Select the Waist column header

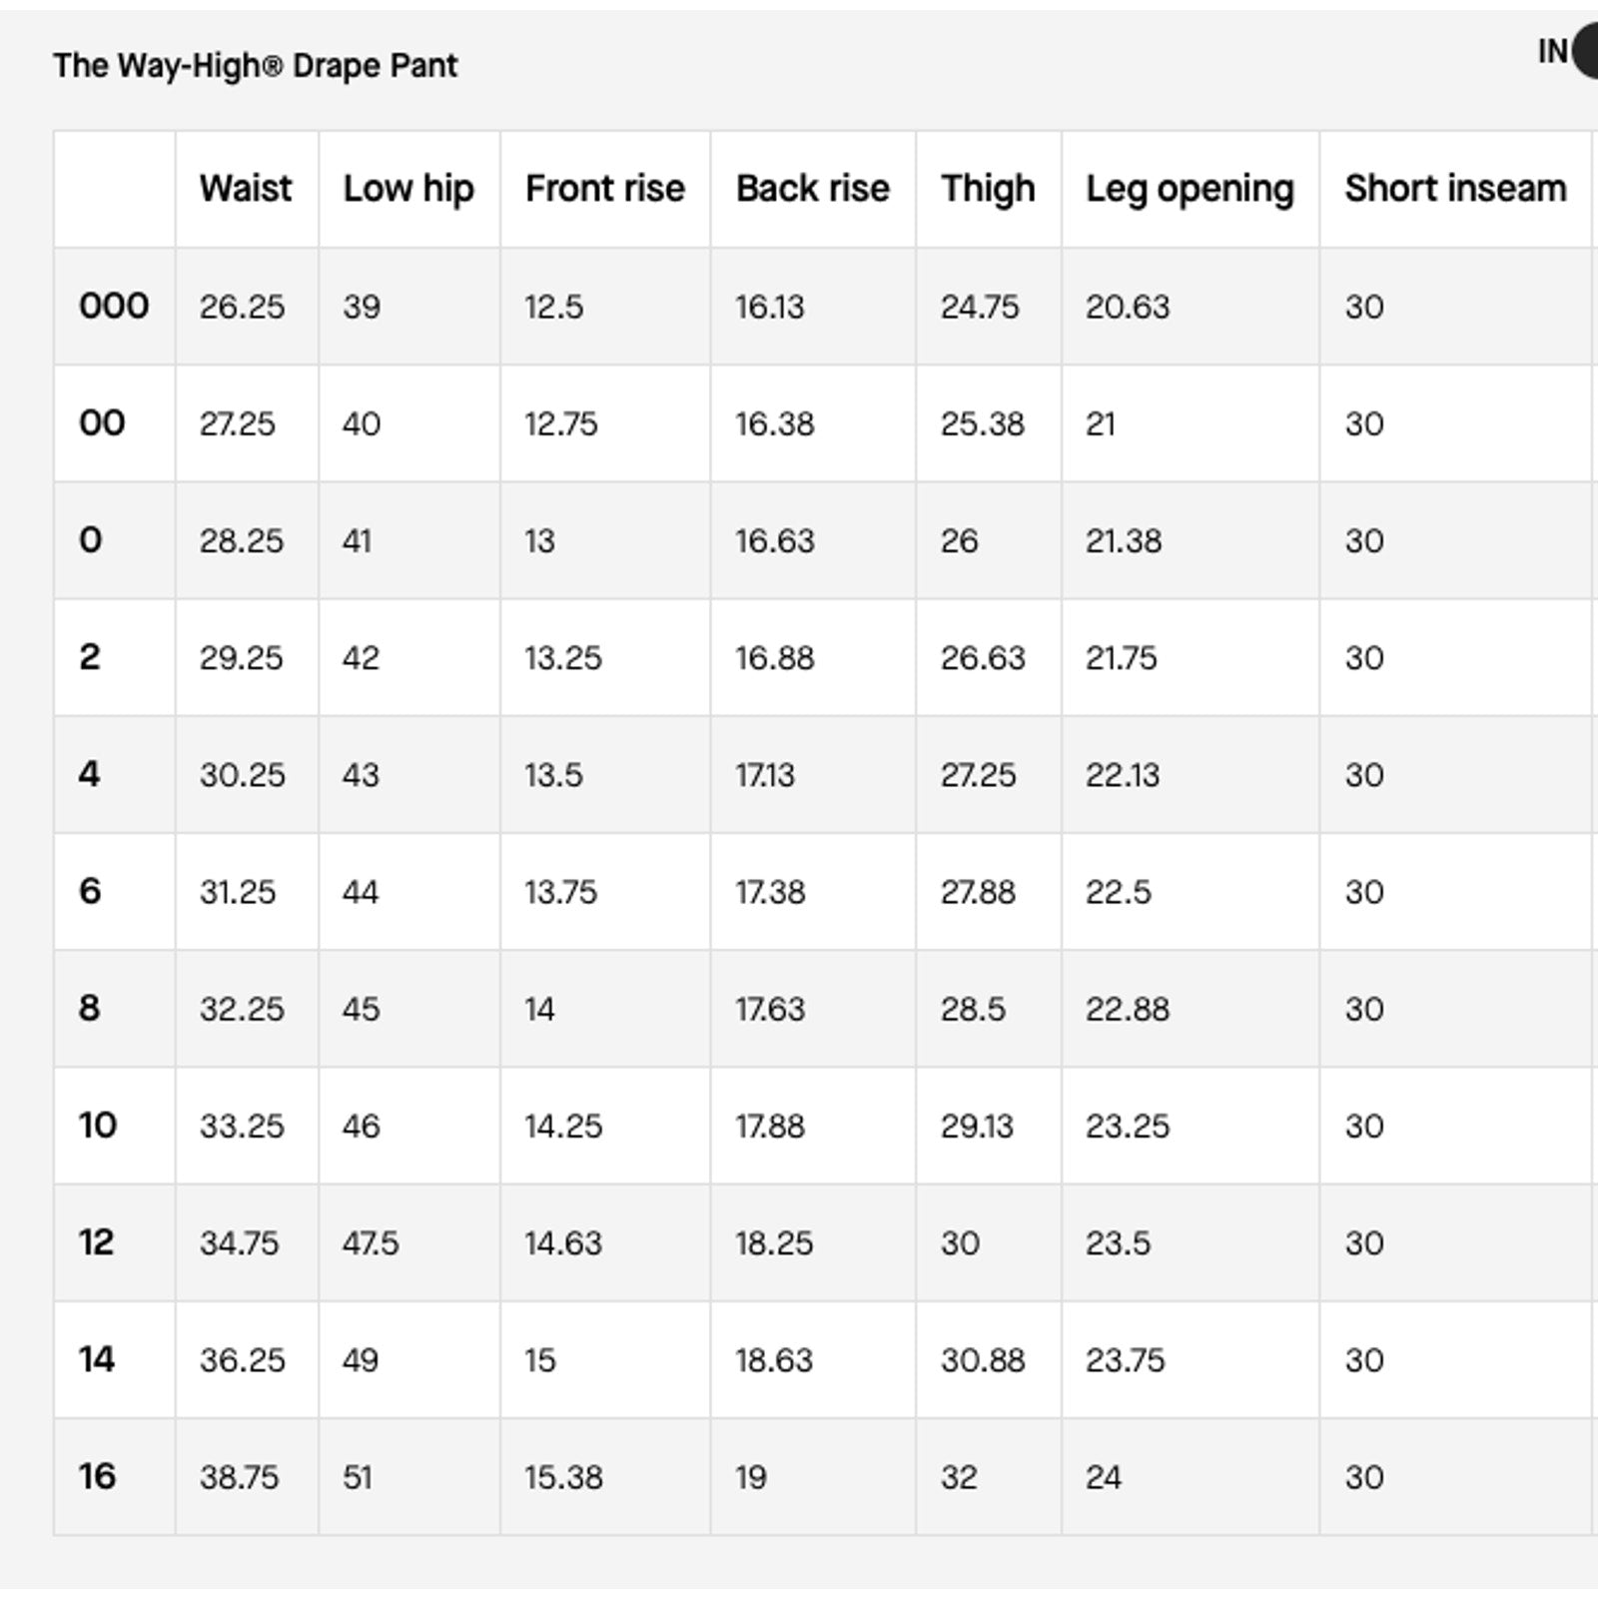coord(246,189)
